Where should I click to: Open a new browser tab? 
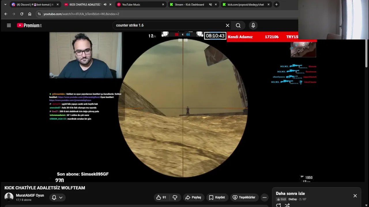click(x=276, y=5)
